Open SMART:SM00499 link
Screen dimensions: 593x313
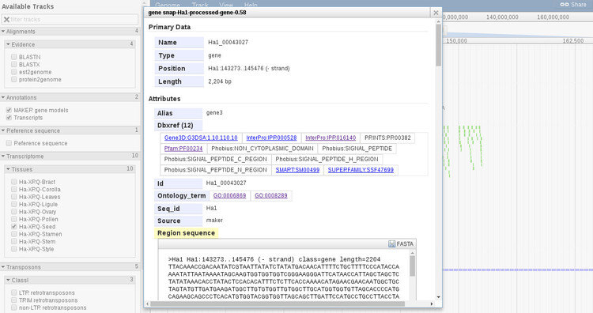297,170
